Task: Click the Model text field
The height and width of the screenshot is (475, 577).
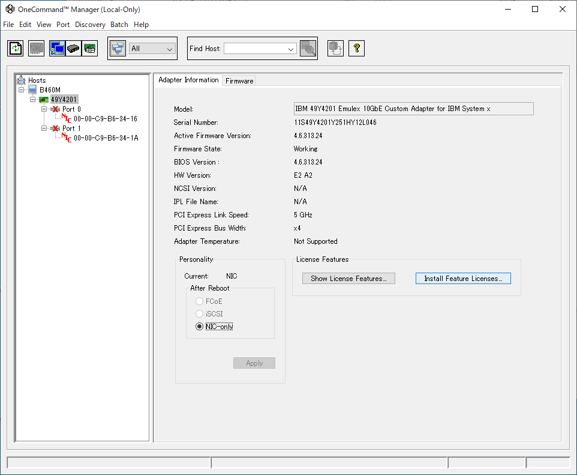Action: 413,109
